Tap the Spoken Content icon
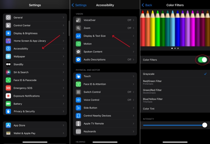Viewport: 210px width, 144px height. tap(78, 52)
